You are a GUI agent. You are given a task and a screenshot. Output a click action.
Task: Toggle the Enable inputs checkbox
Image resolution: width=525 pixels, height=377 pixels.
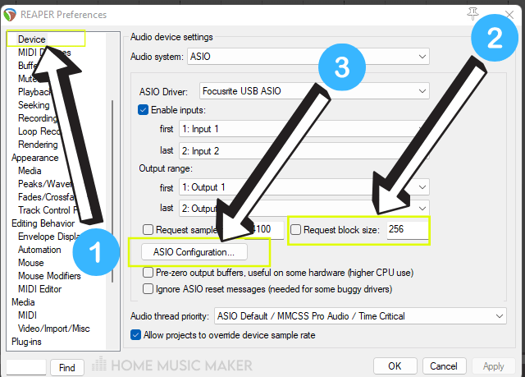(143, 110)
